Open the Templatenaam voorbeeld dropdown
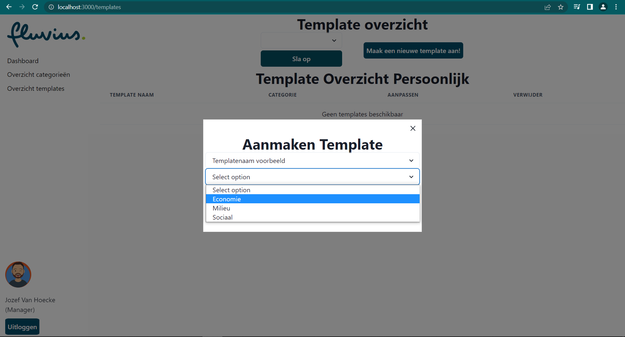Screen dimensions: 625x337 tap(312, 160)
